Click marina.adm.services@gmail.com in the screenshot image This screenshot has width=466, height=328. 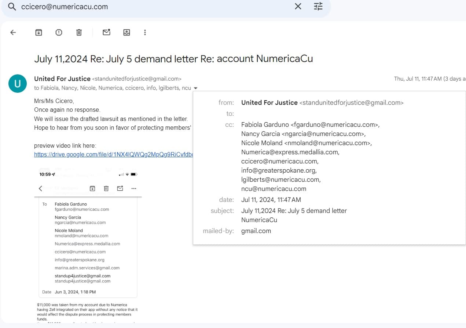click(87, 268)
